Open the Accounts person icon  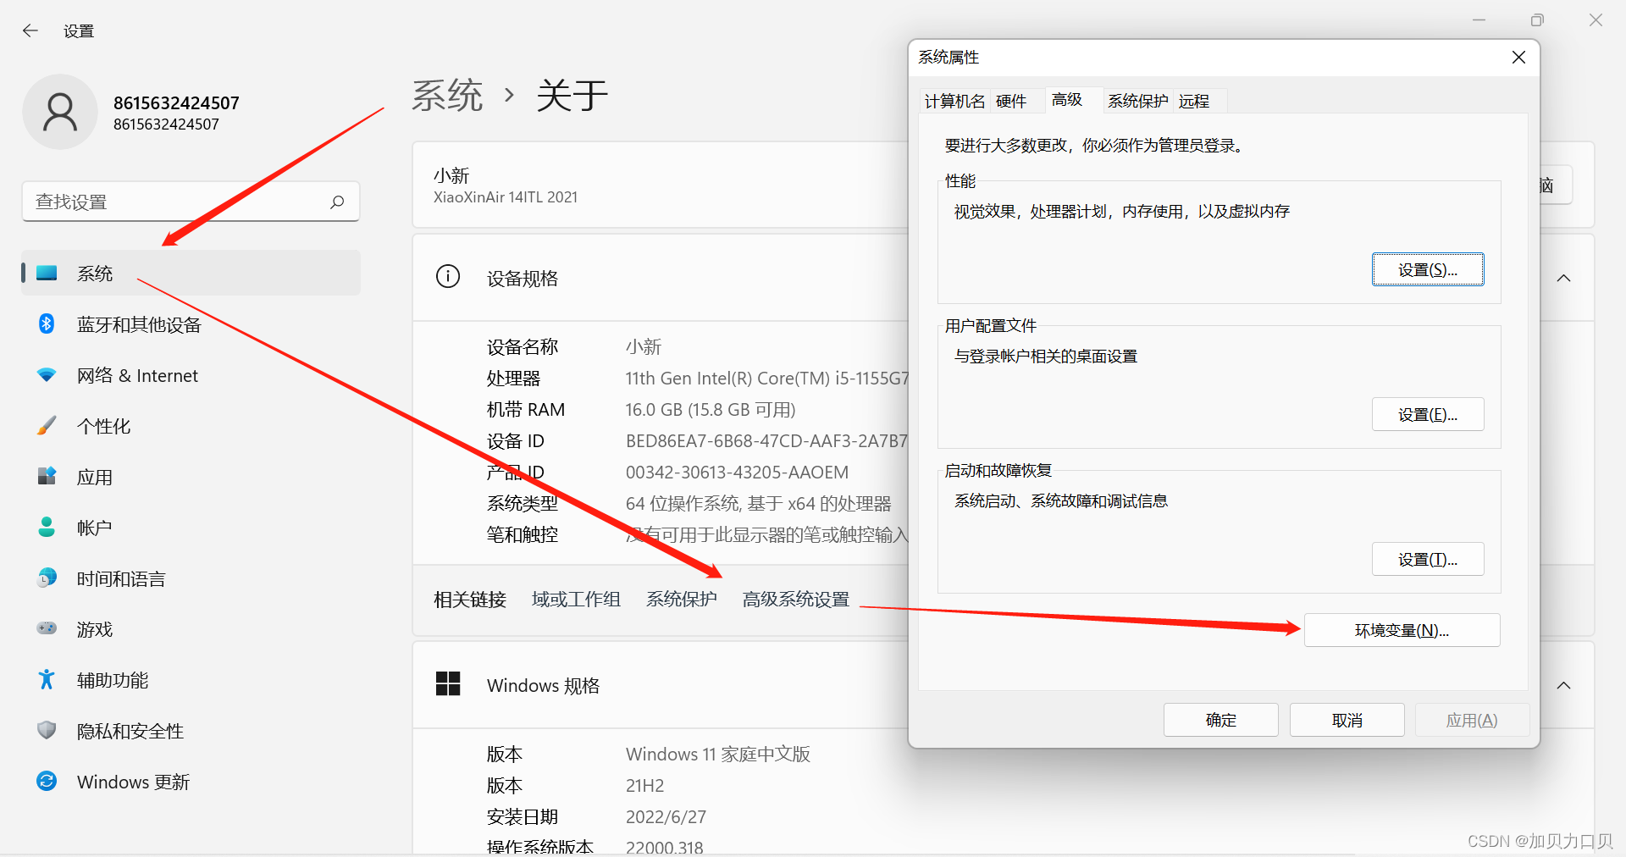pos(47,527)
